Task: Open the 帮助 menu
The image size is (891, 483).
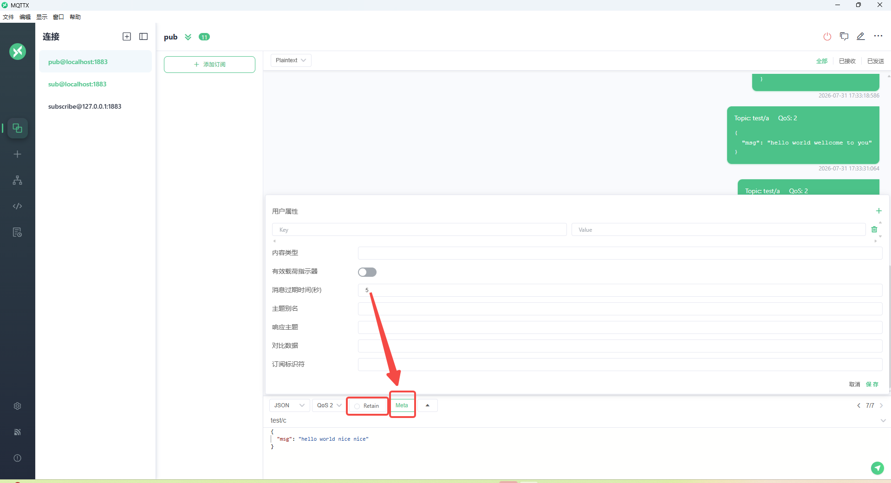Action: tap(75, 17)
